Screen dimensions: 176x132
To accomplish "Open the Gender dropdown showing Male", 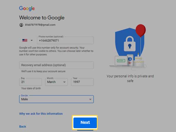I will tap(56, 99).
